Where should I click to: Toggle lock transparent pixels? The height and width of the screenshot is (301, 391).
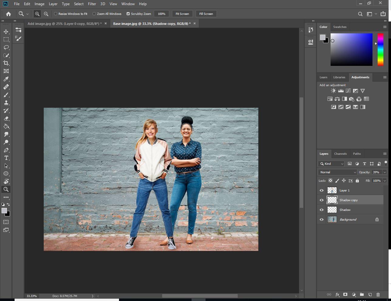[x=330, y=181]
